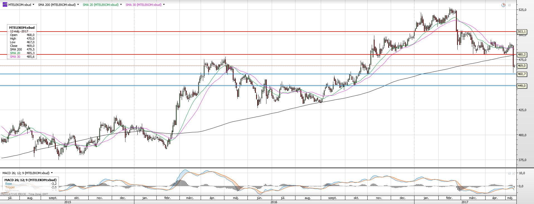Click febr. 2017 on the time axis
This screenshot has height=204, width=534.
click(449, 198)
